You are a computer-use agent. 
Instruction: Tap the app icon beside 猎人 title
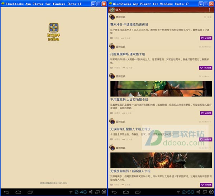tap(113, 10)
